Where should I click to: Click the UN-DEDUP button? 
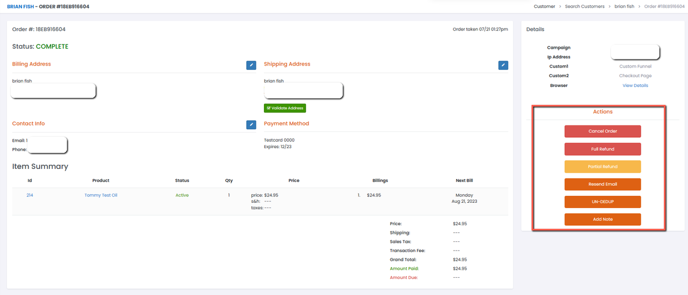click(603, 202)
